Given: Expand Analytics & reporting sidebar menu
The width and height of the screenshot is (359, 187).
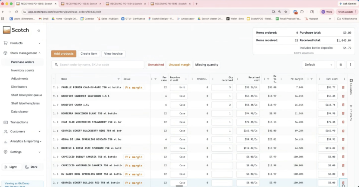Looking at the screenshot, I should [22, 141].
